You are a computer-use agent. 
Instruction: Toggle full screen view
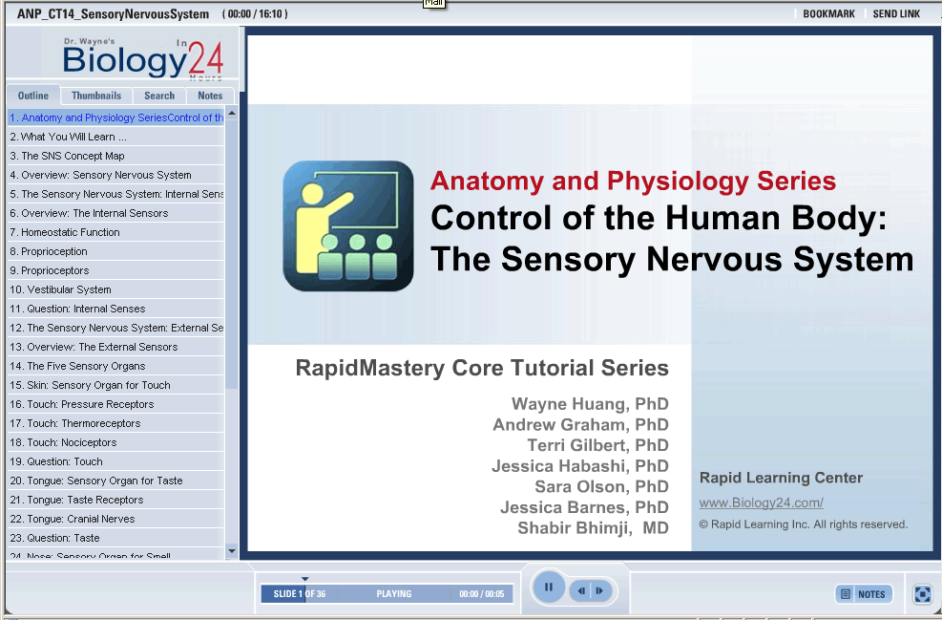922,594
